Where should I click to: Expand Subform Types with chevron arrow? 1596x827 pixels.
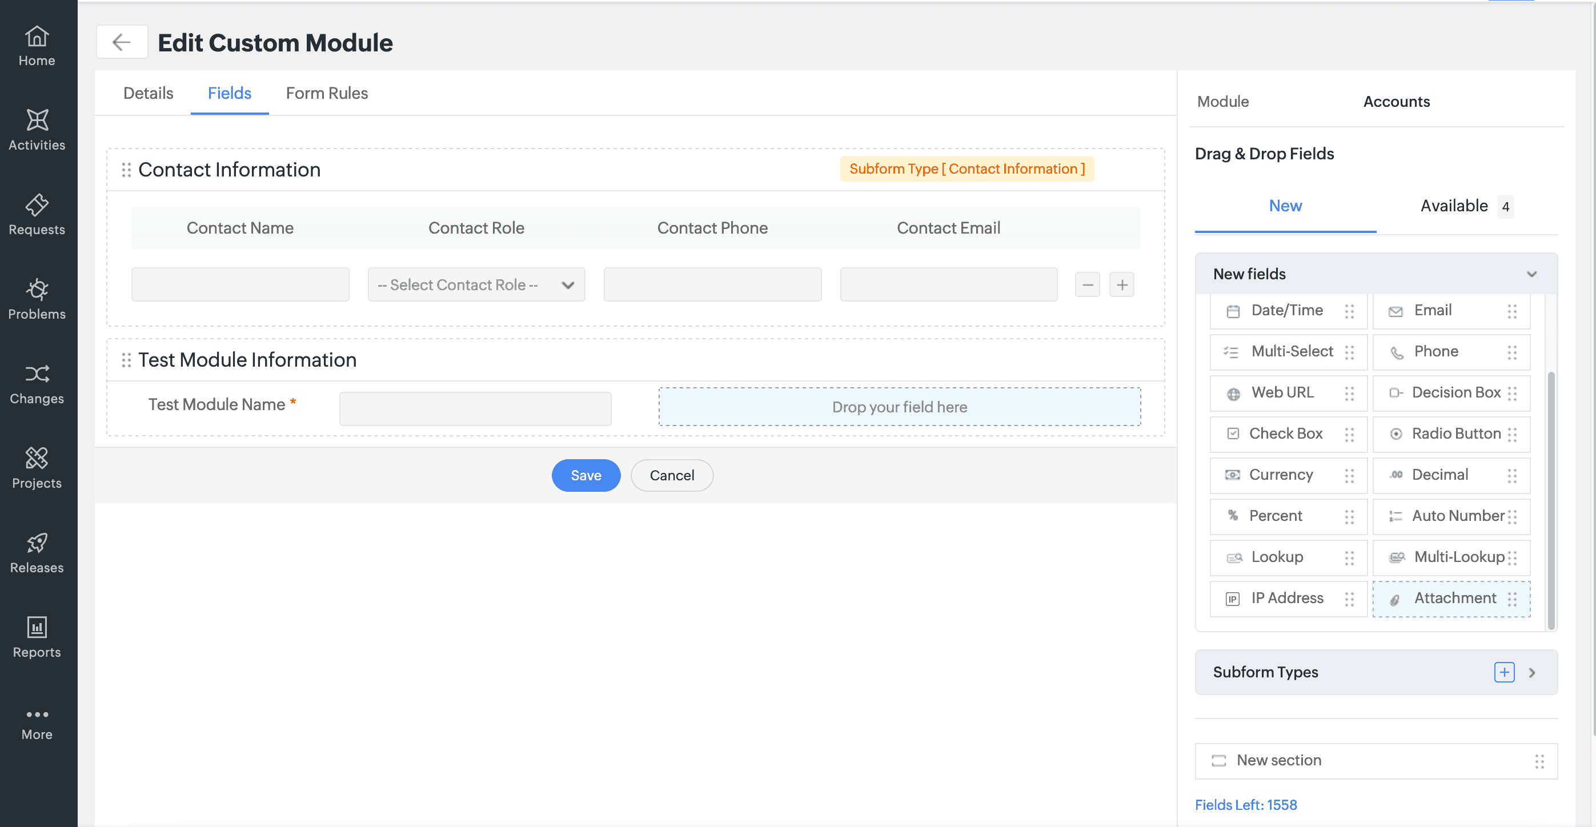point(1531,672)
